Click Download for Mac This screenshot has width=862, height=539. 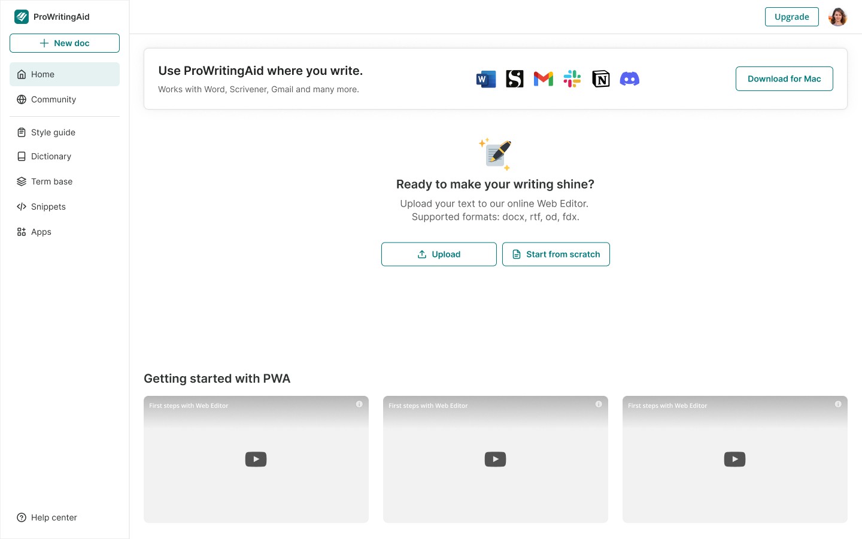click(x=784, y=79)
